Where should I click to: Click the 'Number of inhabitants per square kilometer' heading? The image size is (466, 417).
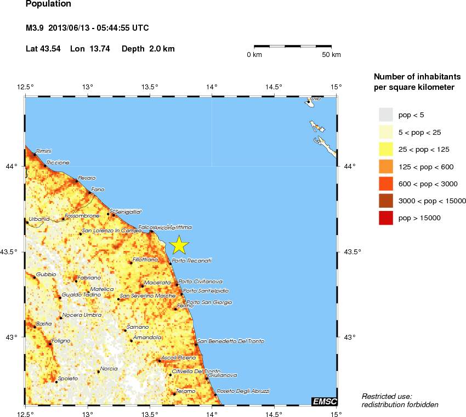[417, 82]
